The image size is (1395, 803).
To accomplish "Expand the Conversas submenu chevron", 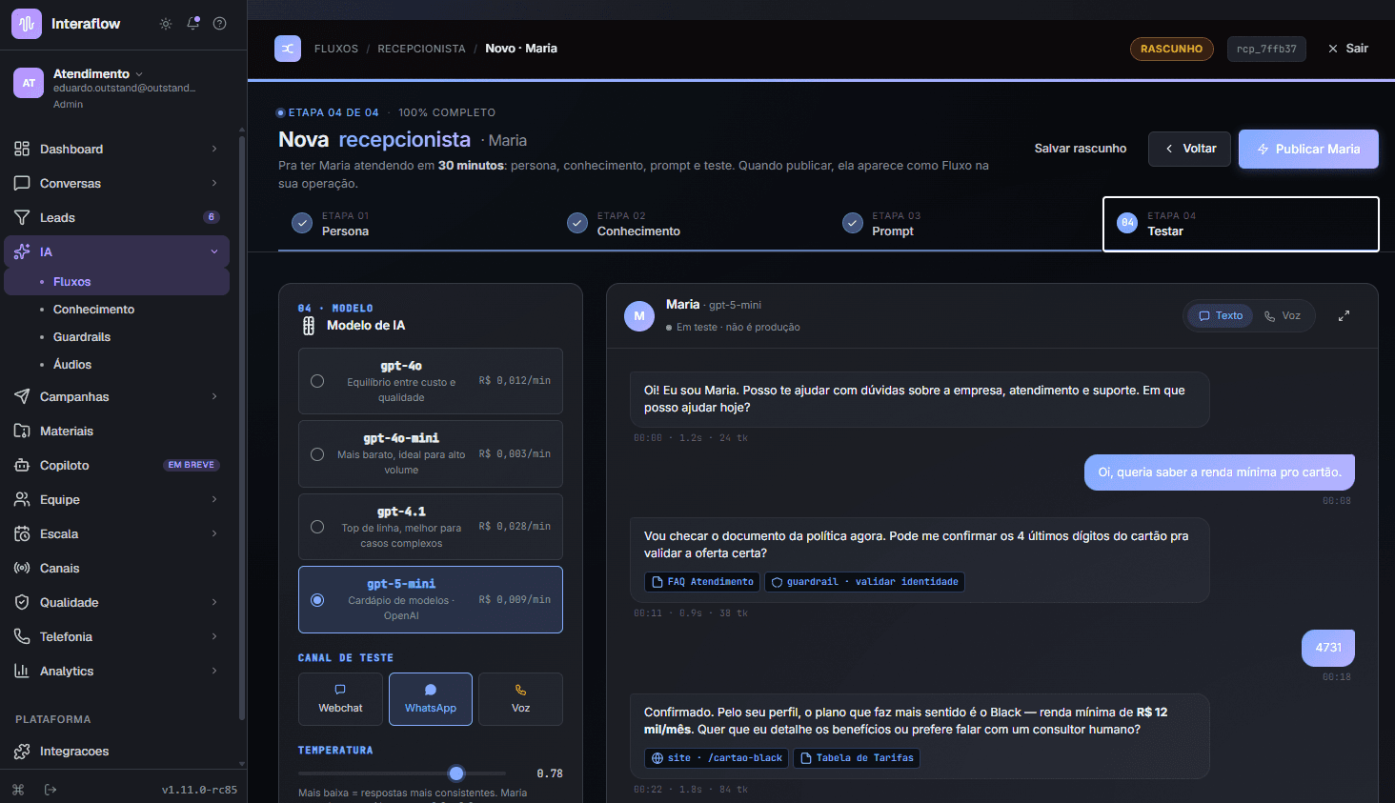I will click(x=214, y=183).
